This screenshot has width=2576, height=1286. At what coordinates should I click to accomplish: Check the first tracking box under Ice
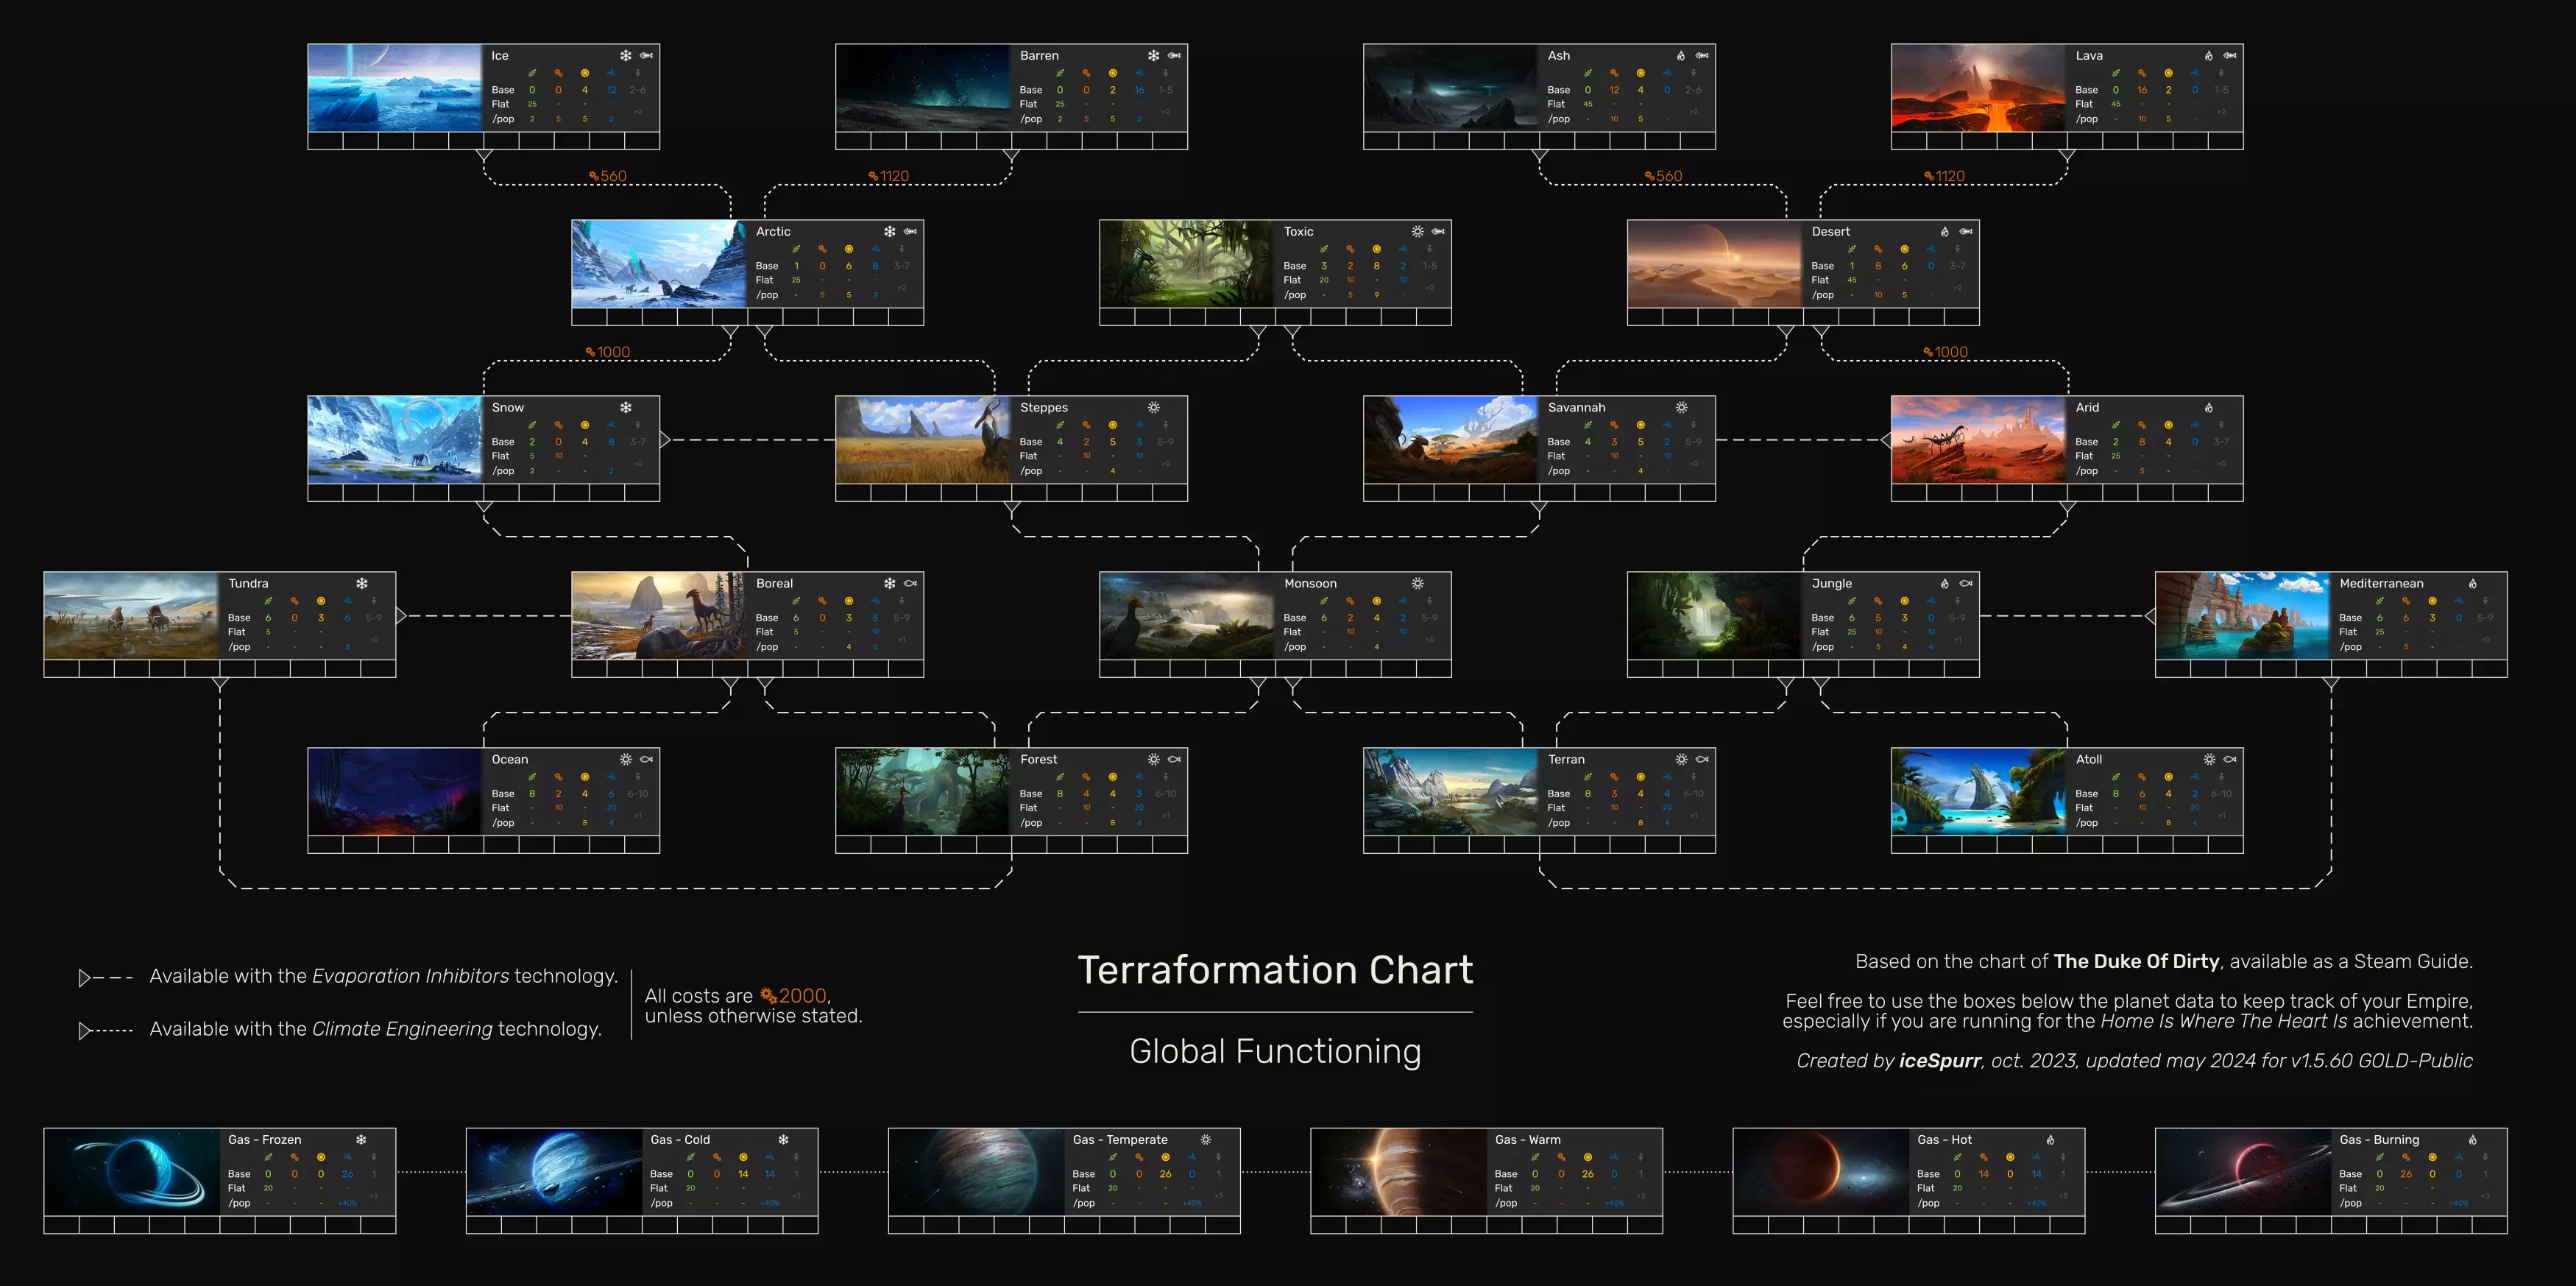[x=325, y=142]
